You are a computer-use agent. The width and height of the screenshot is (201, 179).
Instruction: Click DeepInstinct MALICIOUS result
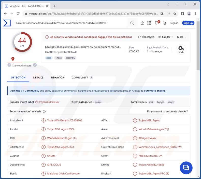54,165
